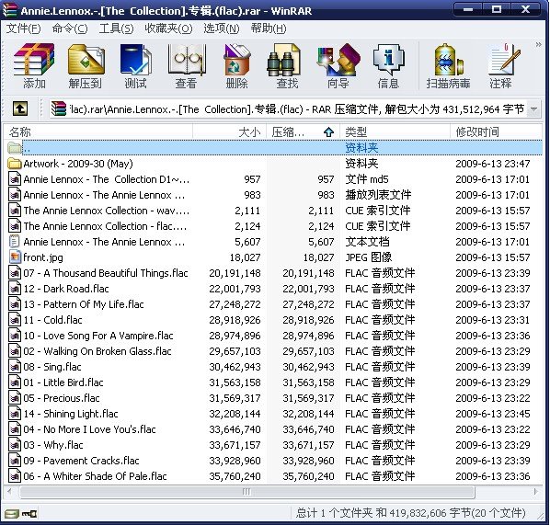Screen dimensions: 550x525
Task: Click the 删除 (Delete) toolbar icon
Action: 236,66
